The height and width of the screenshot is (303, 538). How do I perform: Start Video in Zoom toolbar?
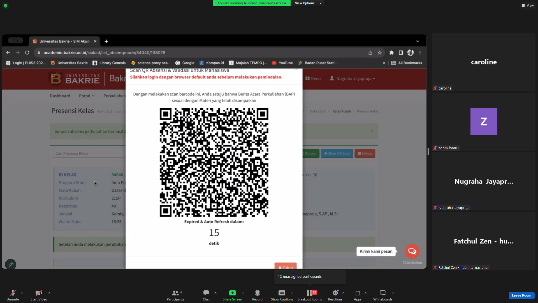(x=39, y=295)
